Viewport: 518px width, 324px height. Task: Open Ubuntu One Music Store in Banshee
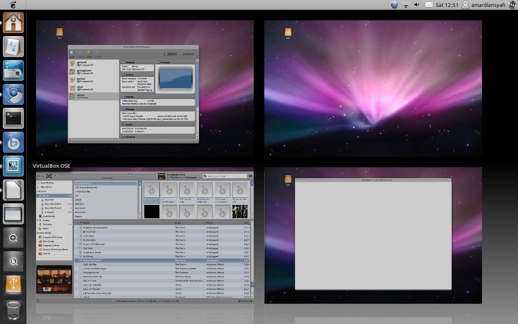click(55, 249)
